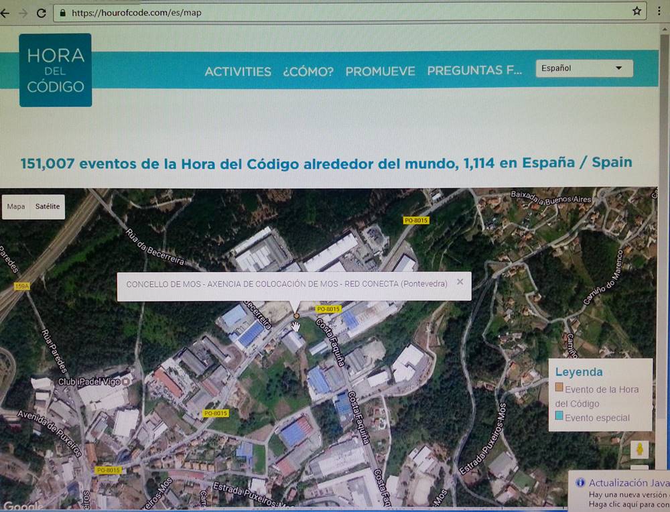The width and height of the screenshot is (670, 512).
Task: Expand the Español language dropdown
Action: coord(584,68)
